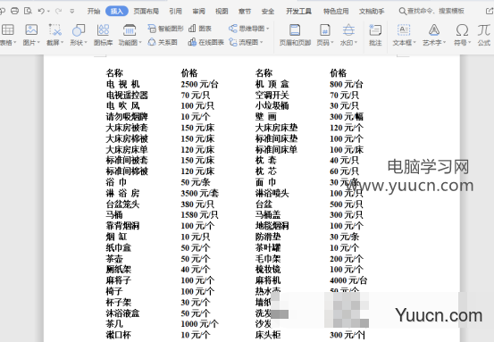The height and width of the screenshot is (342, 494).
Task: Open the 页眉和页脚 header and footer tool
Action: point(295,34)
